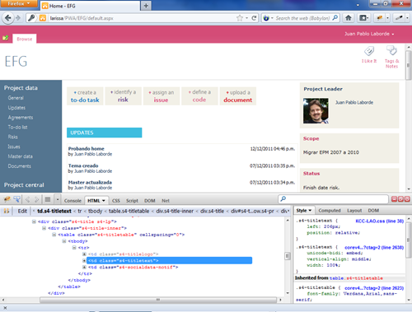Expand the td s4-socialdata-notif node

pyautogui.click(x=84, y=268)
